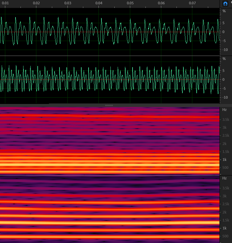The image size is (232, 243).
Task: Click the Hz label of the upper spectrogram
Action: click(224, 110)
